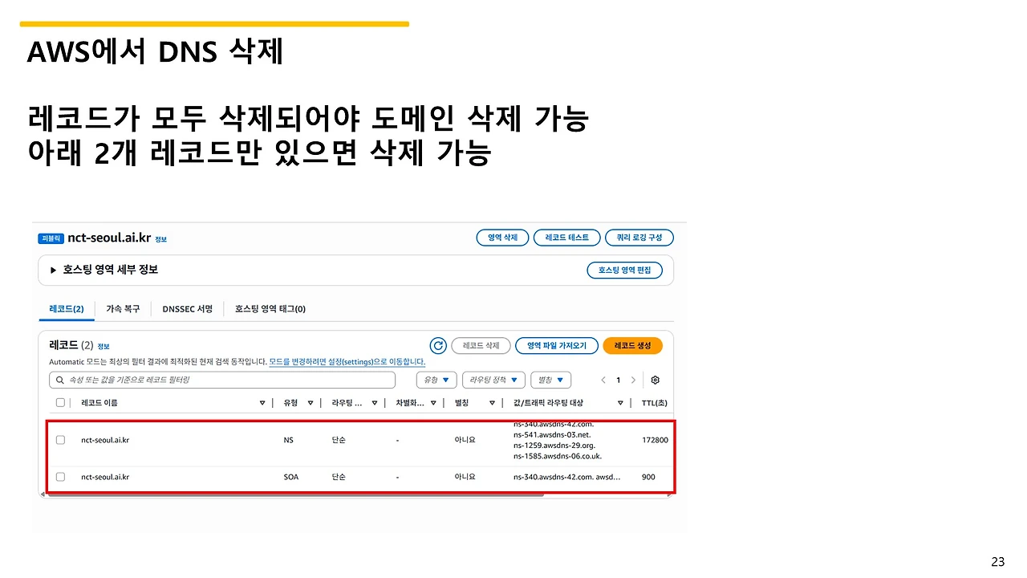
Task: Click the next page arrow in pagination
Action: (x=633, y=379)
